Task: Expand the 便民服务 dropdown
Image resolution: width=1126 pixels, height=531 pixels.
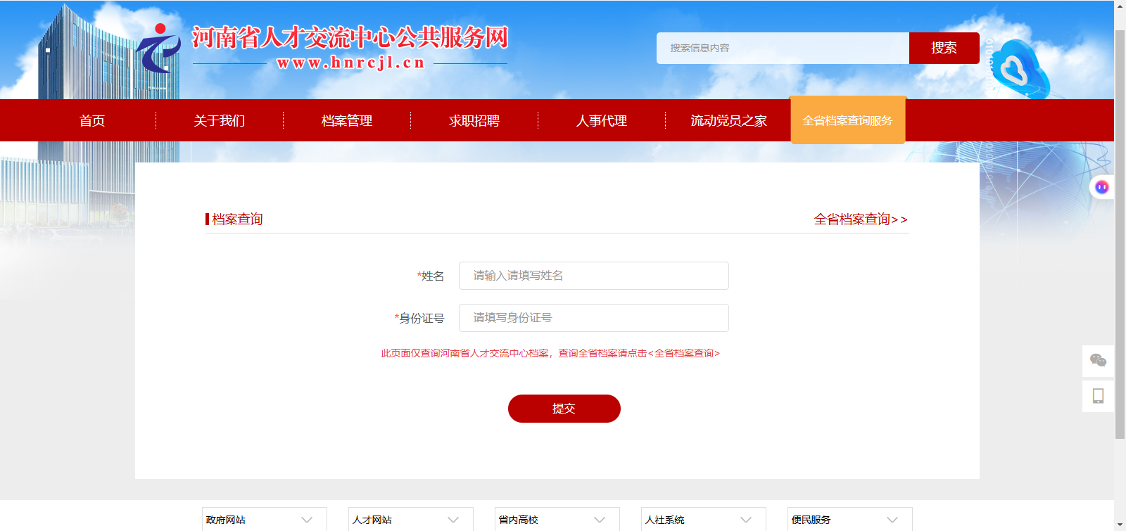Action: pos(850,520)
